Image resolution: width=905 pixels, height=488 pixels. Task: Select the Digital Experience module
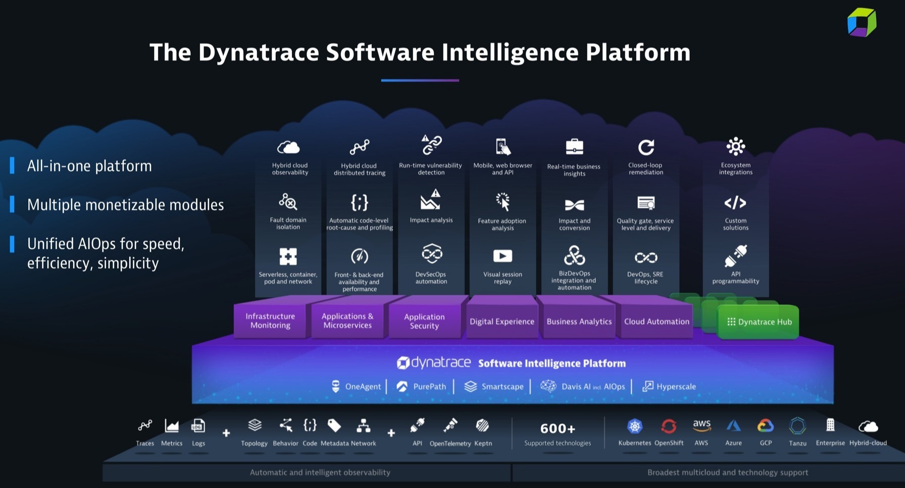(x=502, y=320)
